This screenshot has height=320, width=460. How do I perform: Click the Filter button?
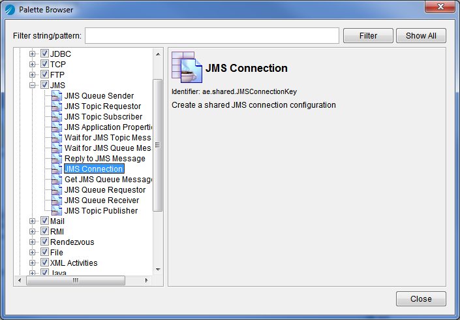pyautogui.click(x=368, y=36)
